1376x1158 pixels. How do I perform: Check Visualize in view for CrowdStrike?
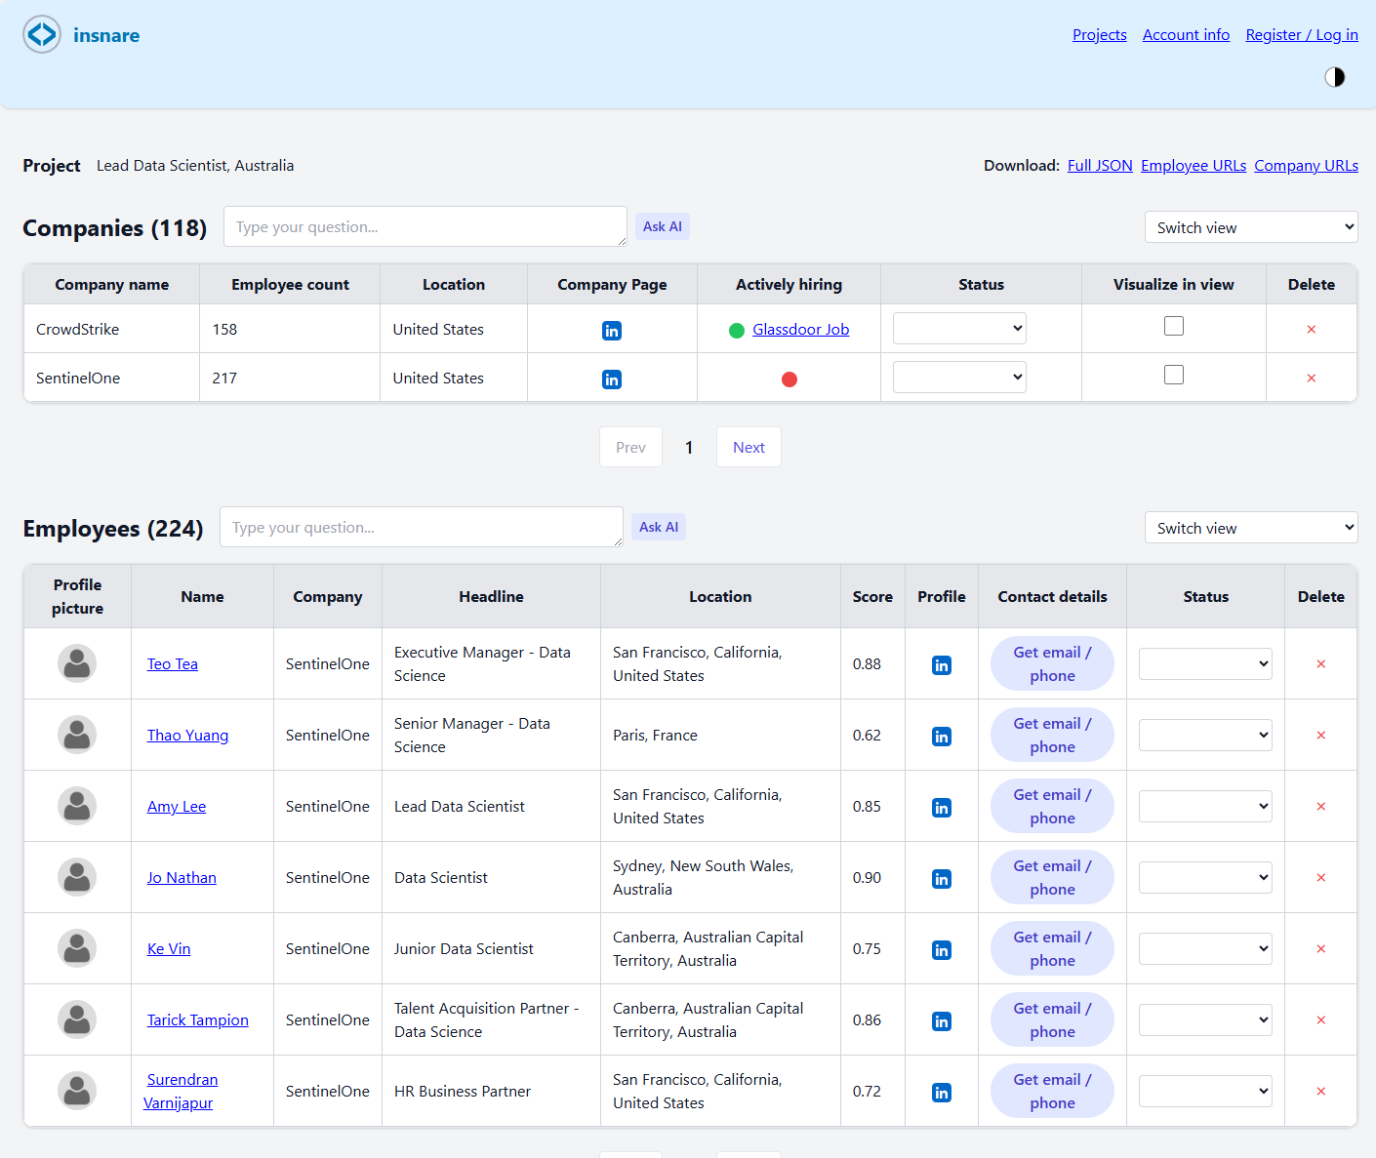[1174, 326]
